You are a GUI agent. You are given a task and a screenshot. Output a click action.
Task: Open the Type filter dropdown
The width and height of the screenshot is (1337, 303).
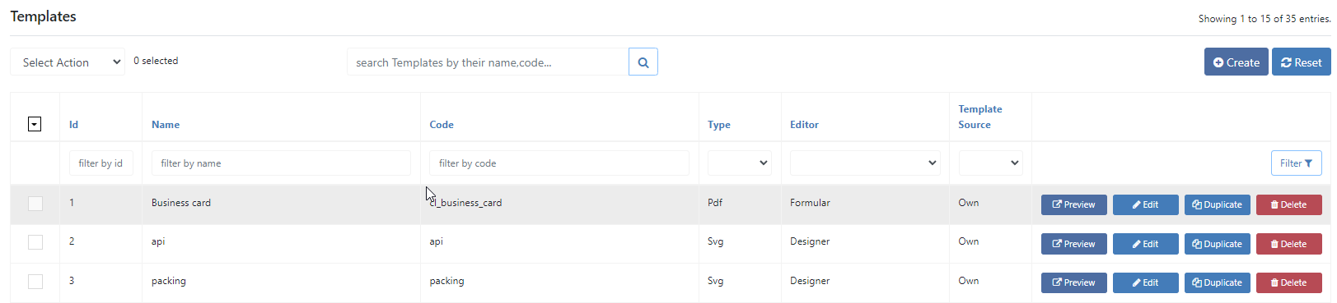pyautogui.click(x=739, y=163)
